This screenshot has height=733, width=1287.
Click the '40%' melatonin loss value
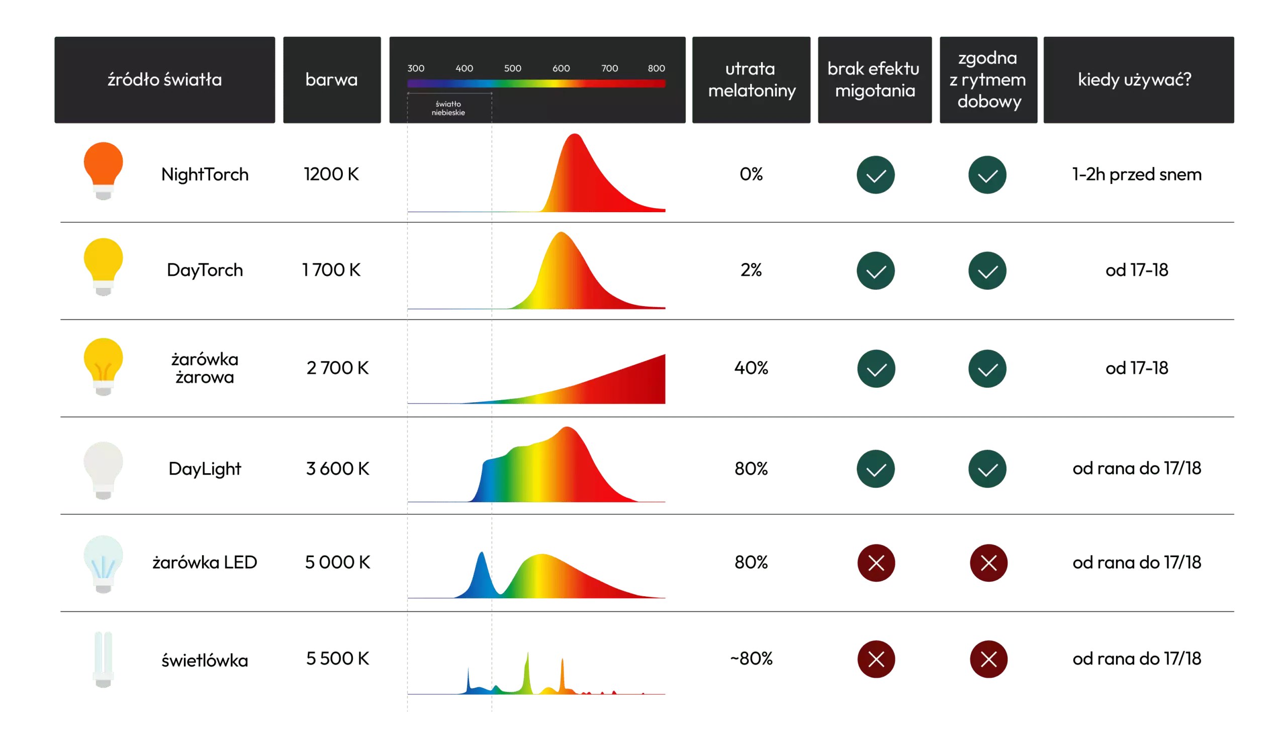(x=751, y=368)
